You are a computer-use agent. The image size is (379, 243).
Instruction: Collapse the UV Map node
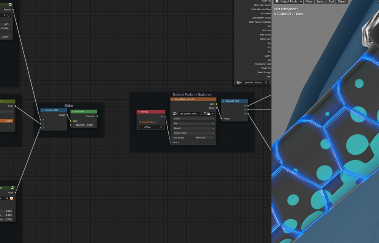click(139, 112)
